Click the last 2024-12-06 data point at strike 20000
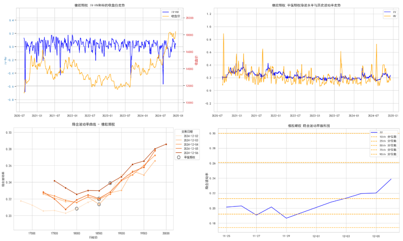This screenshot has height=241, width=403. coord(166,144)
